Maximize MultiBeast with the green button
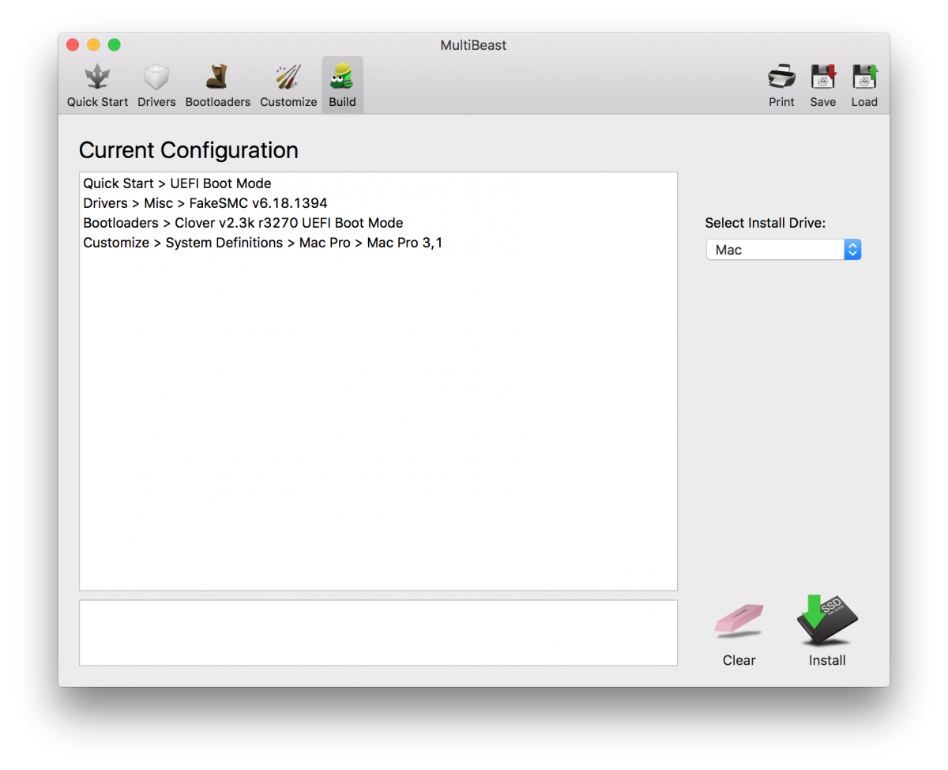Screen dimensions: 948x770 coord(114,45)
